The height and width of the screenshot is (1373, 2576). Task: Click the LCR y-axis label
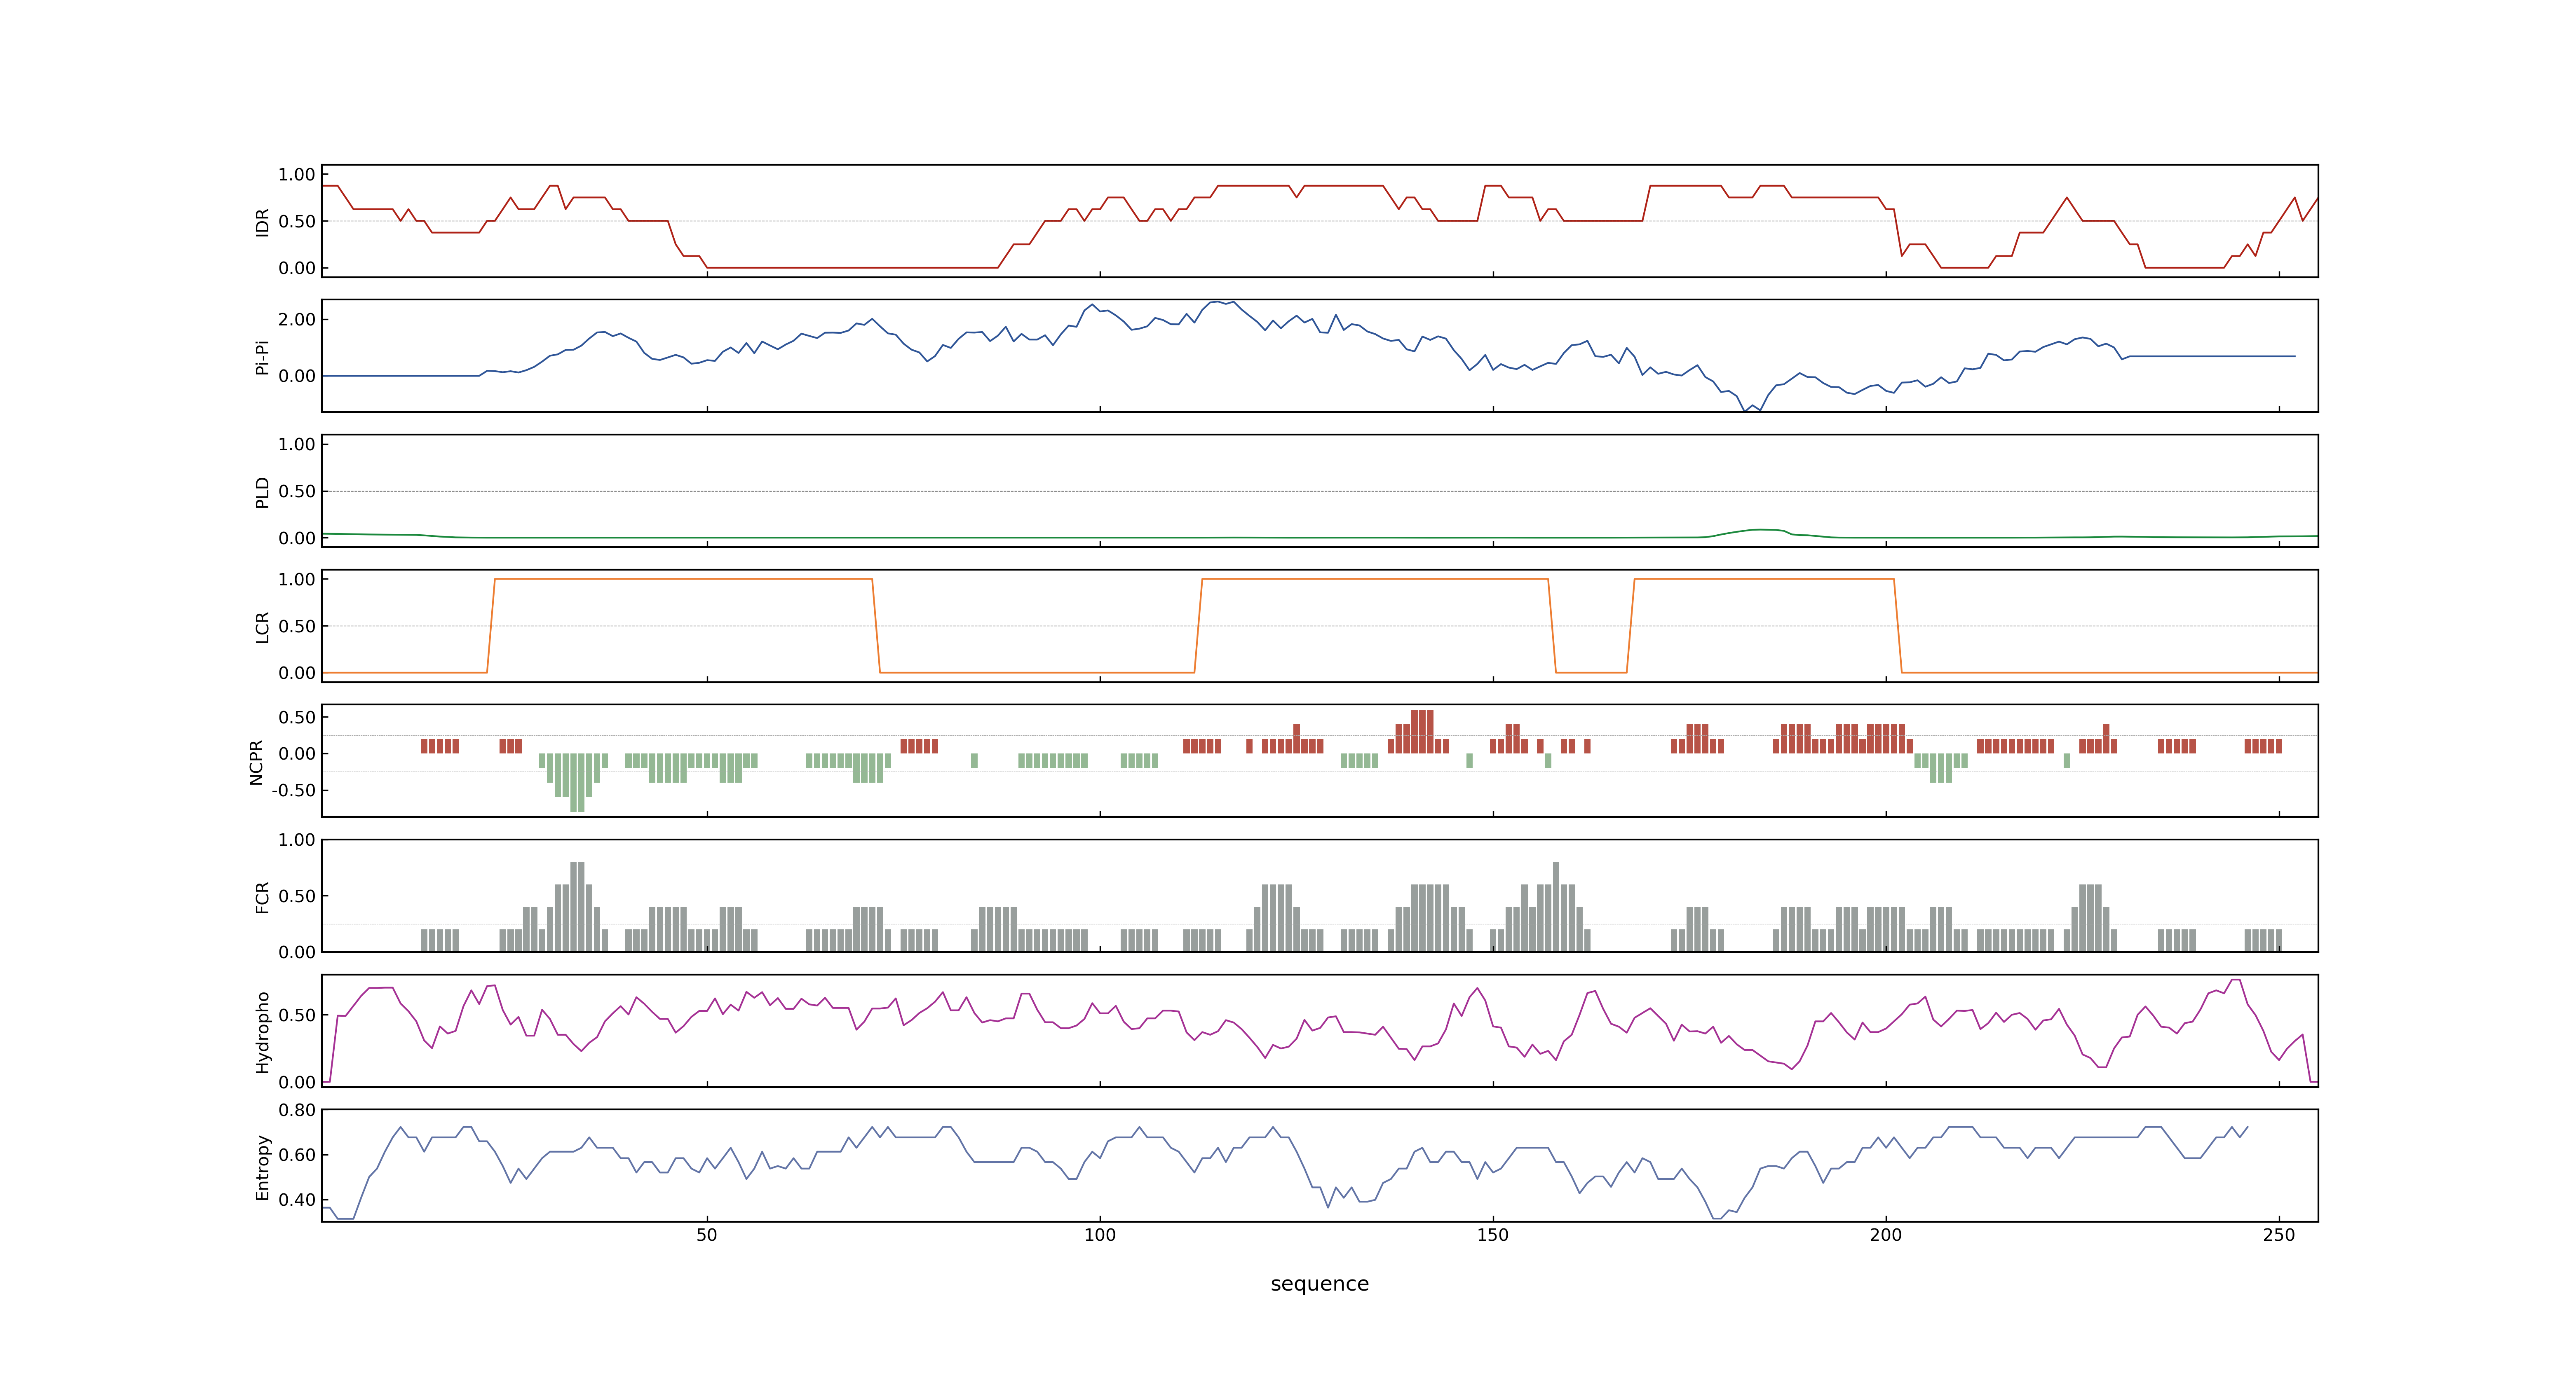click(x=263, y=627)
